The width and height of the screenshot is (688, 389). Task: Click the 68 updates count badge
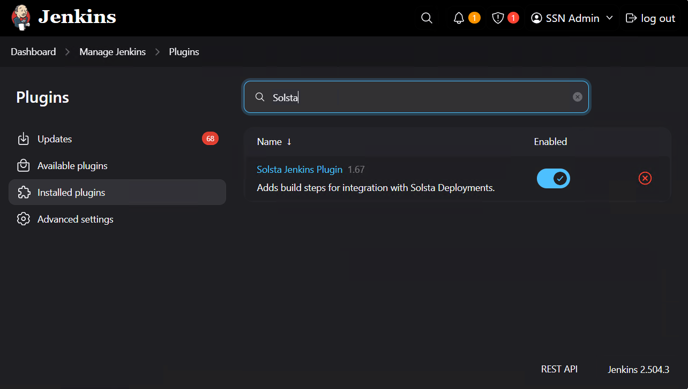click(x=210, y=139)
